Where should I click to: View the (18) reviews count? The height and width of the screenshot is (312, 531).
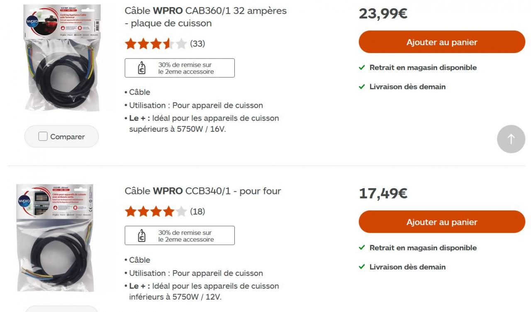[x=197, y=211]
